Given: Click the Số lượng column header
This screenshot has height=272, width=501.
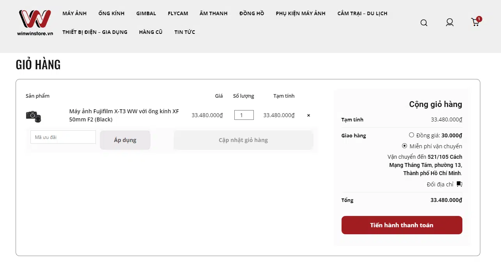Looking at the screenshot, I should [x=244, y=96].
